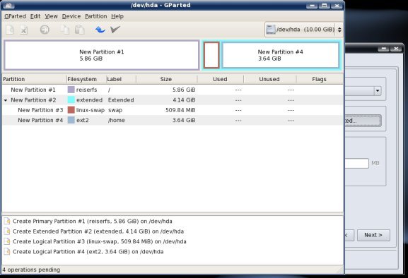The width and height of the screenshot is (408, 278).
Task: Click the 5.86 GiB size cell
Action: 184,90
